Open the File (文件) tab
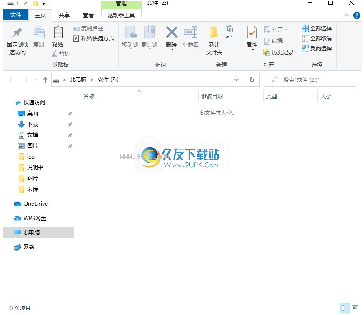 [16, 15]
